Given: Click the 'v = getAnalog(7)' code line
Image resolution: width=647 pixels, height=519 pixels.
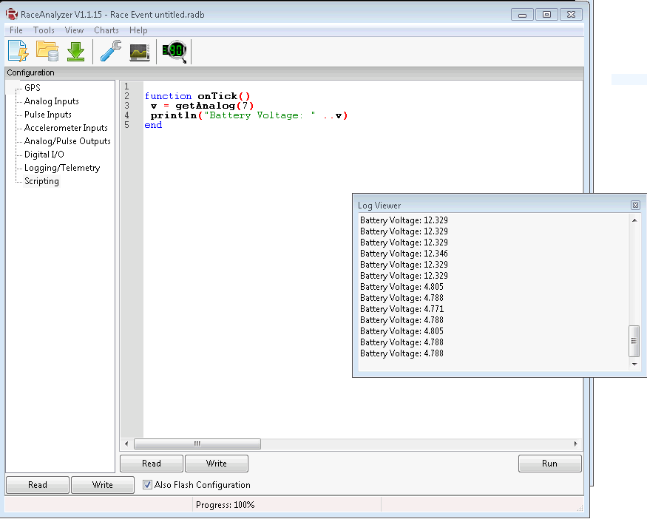Looking at the screenshot, I should coord(202,106).
